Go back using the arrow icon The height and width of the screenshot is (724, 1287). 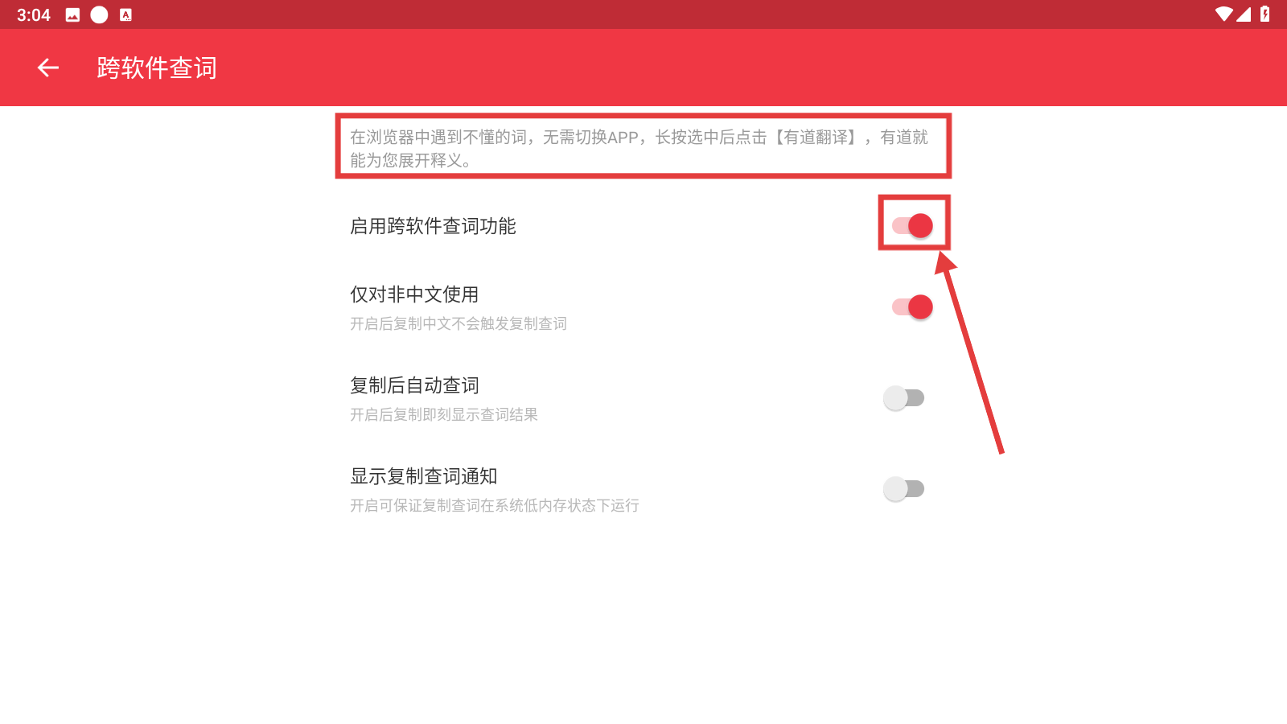[x=48, y=68]
